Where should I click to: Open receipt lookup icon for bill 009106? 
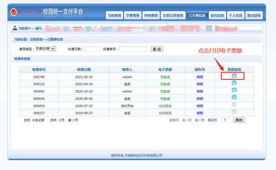234,97
